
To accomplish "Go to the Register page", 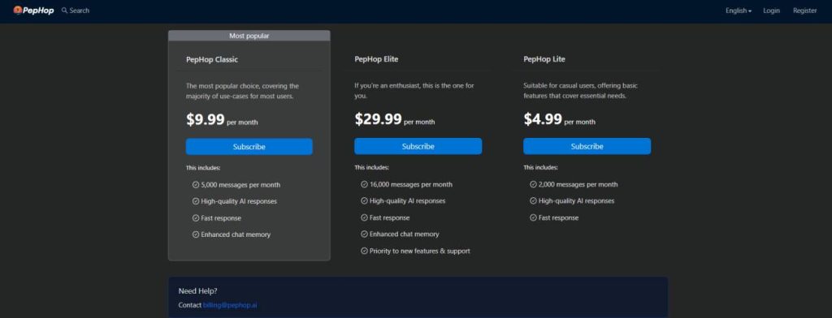I will 805,11.
